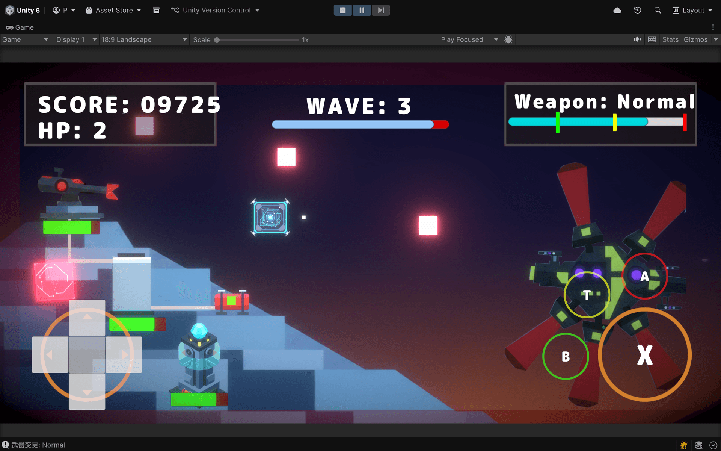The height and width of the screenshot is (451, 721).
Task: Click the background tasks checkmark icon
Action: pyautogui.click(x=713, y=445)
